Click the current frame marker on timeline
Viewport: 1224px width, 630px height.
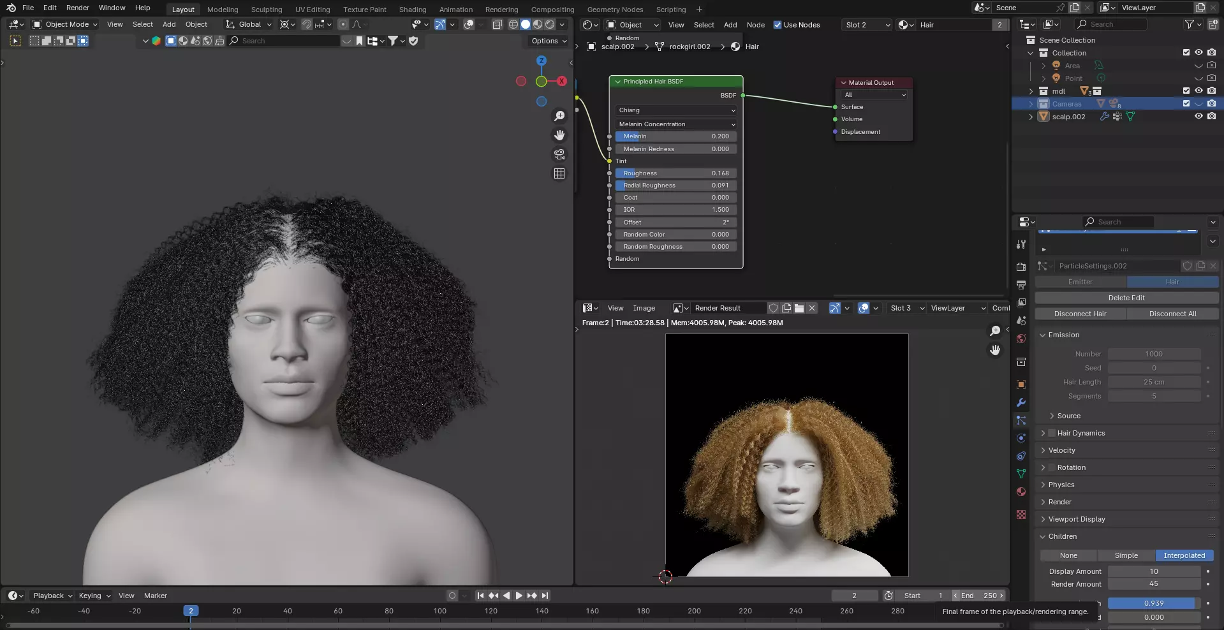pos(191,611)
